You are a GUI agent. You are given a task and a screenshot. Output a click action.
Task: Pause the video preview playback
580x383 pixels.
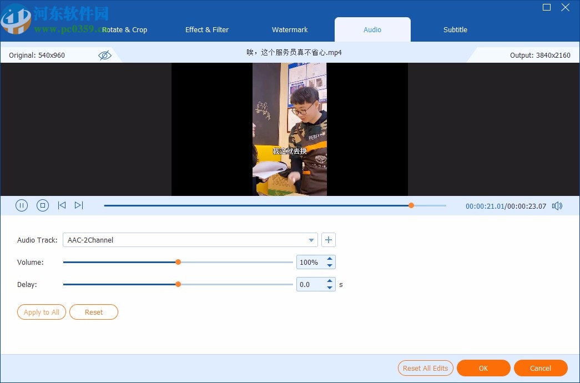(22, 205)
